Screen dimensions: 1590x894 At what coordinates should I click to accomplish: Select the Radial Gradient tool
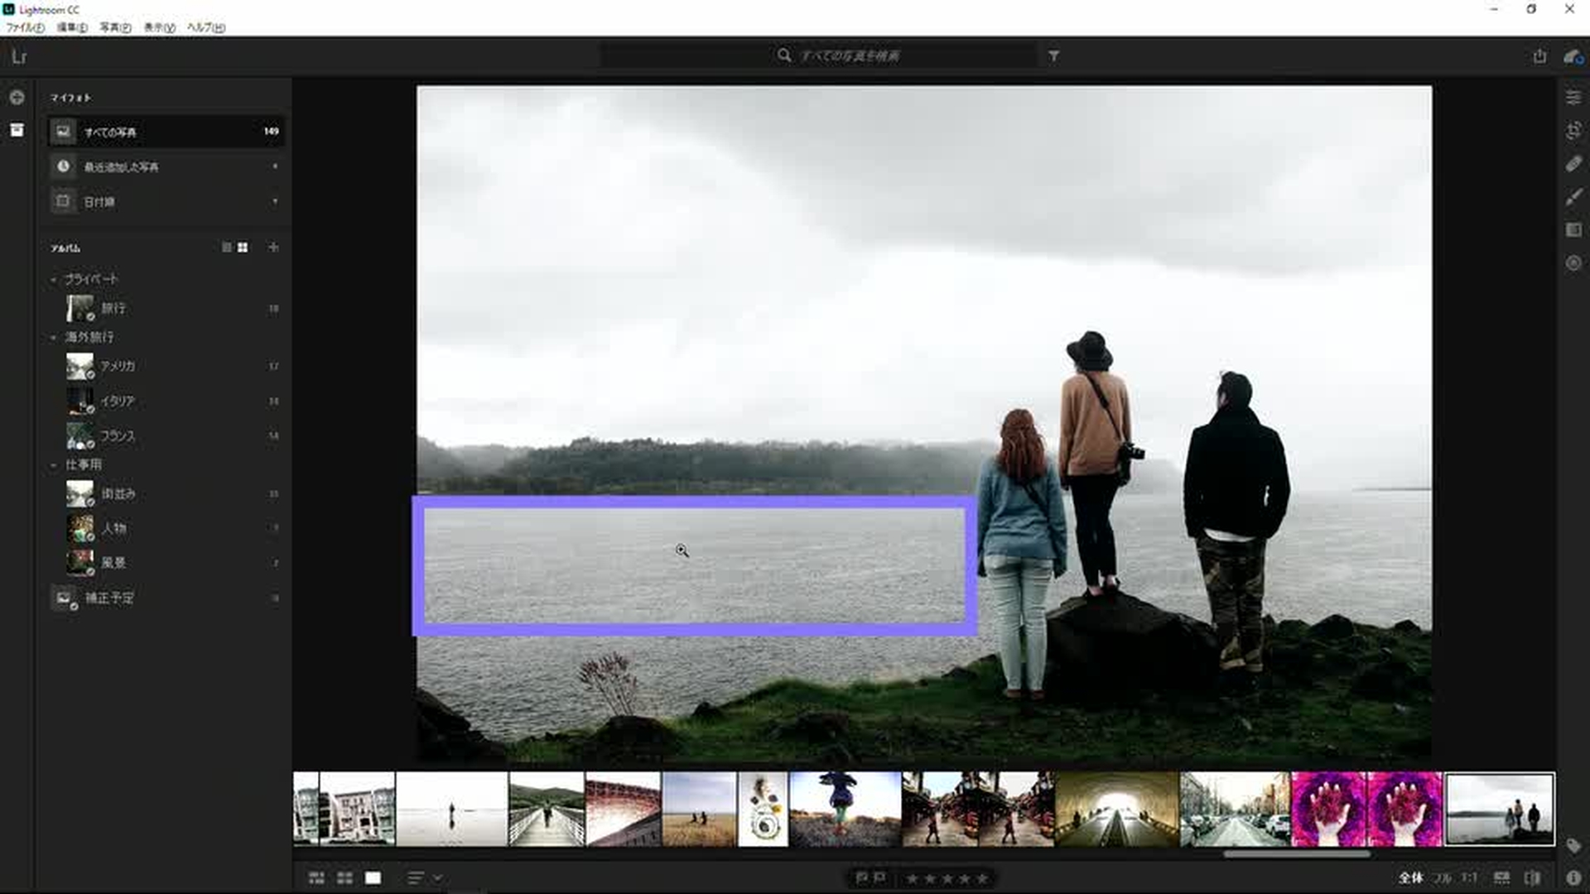click(x=1573, y=263)
